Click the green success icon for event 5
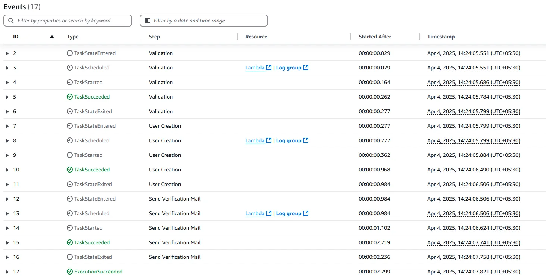 tap(69, 97)
